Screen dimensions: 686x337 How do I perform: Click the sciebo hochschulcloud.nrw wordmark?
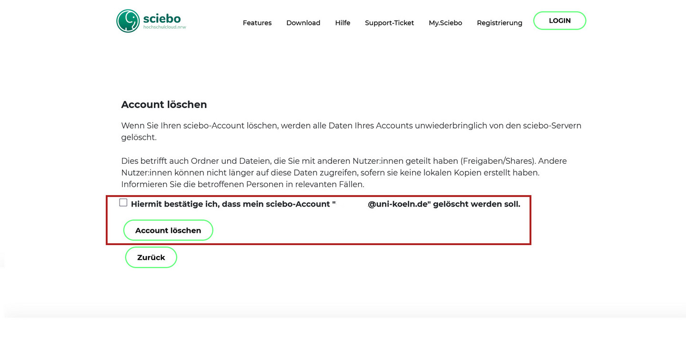coord(164,21)
